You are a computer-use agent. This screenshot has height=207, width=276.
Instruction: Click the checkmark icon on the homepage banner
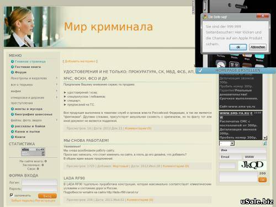[200, 71]
